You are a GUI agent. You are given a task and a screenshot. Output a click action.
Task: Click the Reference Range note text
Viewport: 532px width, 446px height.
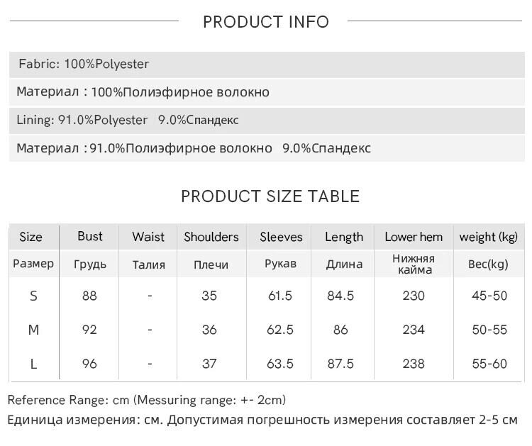147,400
